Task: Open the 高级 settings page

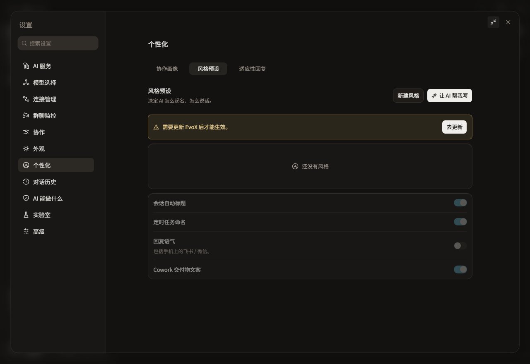Action: [56, 232]
